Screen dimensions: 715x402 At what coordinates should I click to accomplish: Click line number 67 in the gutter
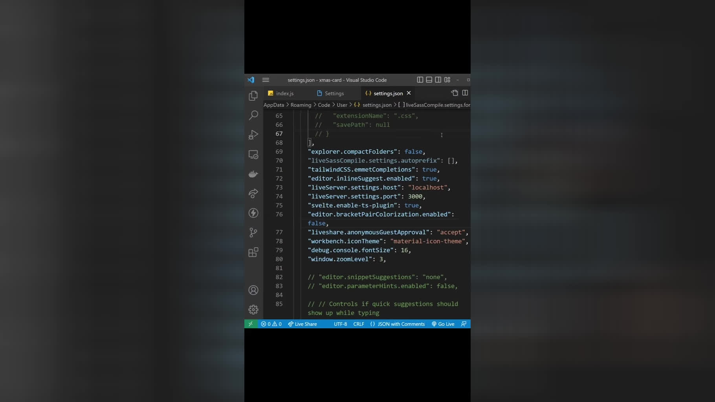click(x=279, y=134)
